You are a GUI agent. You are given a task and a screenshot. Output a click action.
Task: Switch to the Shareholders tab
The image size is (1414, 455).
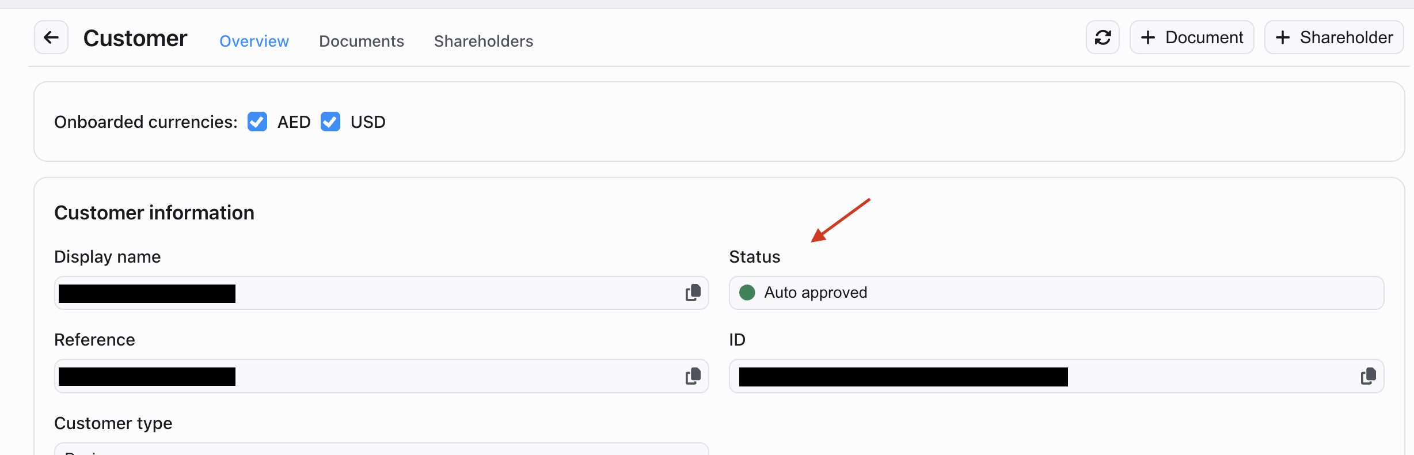pos(484,41)
